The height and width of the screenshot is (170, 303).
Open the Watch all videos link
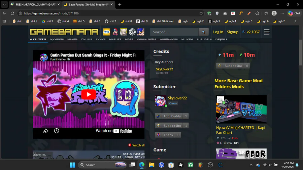pyautogui.click(x=136, y=145)
